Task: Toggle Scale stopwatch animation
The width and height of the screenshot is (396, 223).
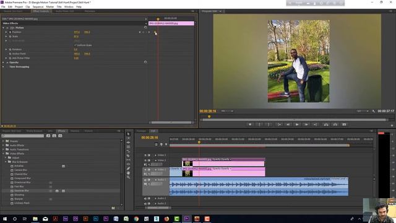Action: [x=10, y=37]
